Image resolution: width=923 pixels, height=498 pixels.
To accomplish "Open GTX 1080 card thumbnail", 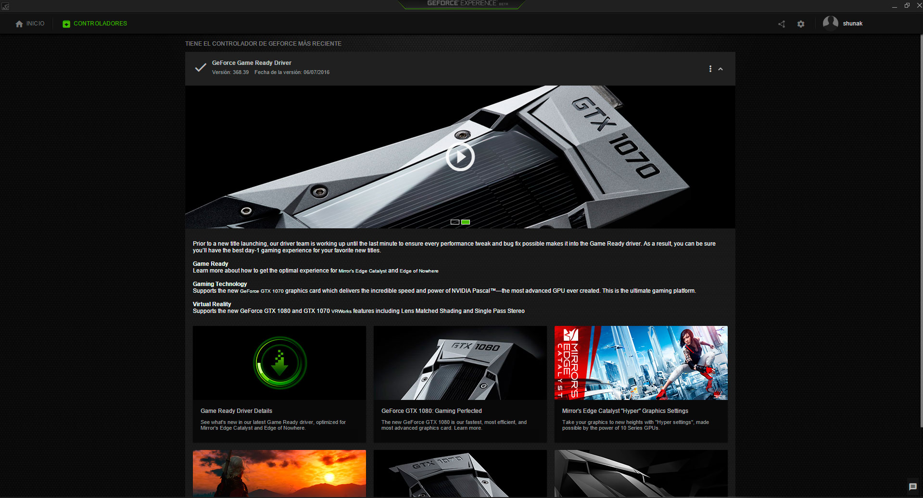I will tap(460, 363).
